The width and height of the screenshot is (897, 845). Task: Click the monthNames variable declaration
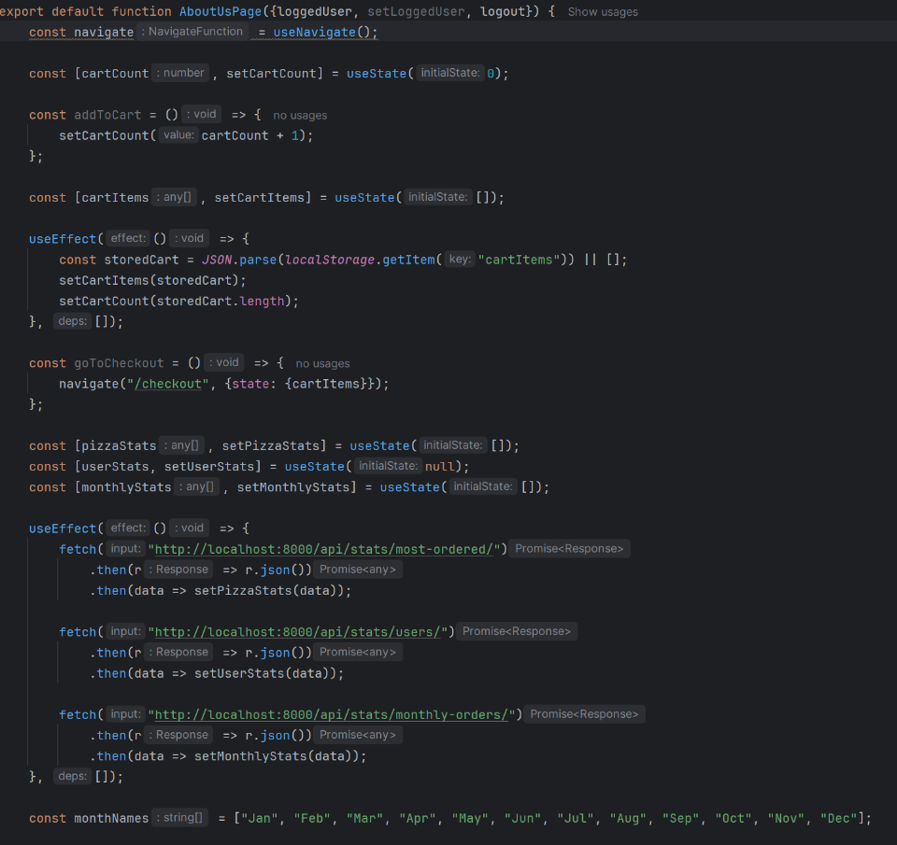111,818
